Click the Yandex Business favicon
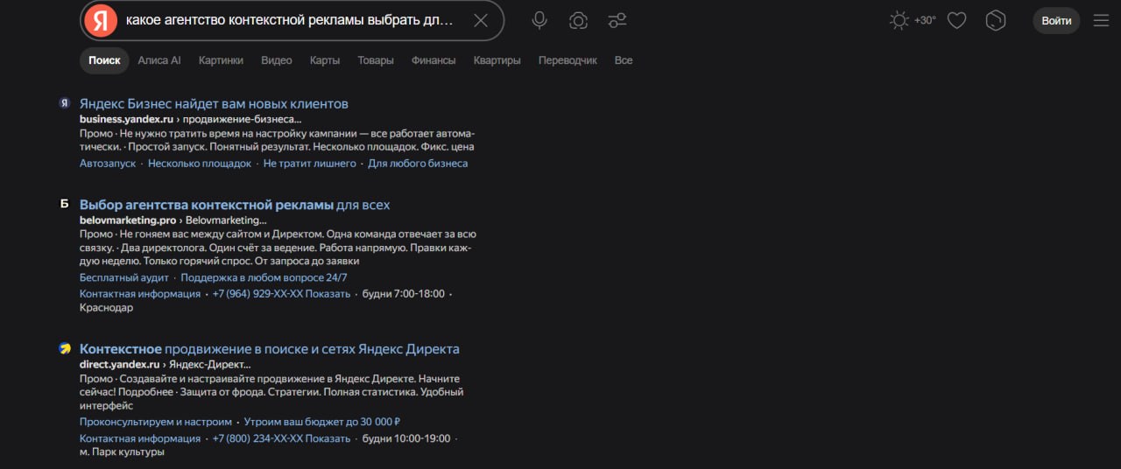 (x=64, y=103)
